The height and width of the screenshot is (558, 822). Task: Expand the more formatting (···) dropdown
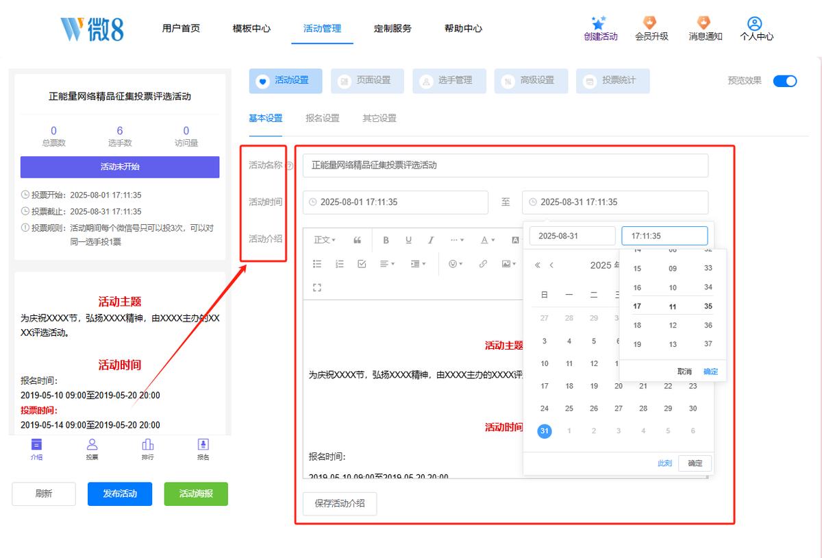[x=457, y=240]
